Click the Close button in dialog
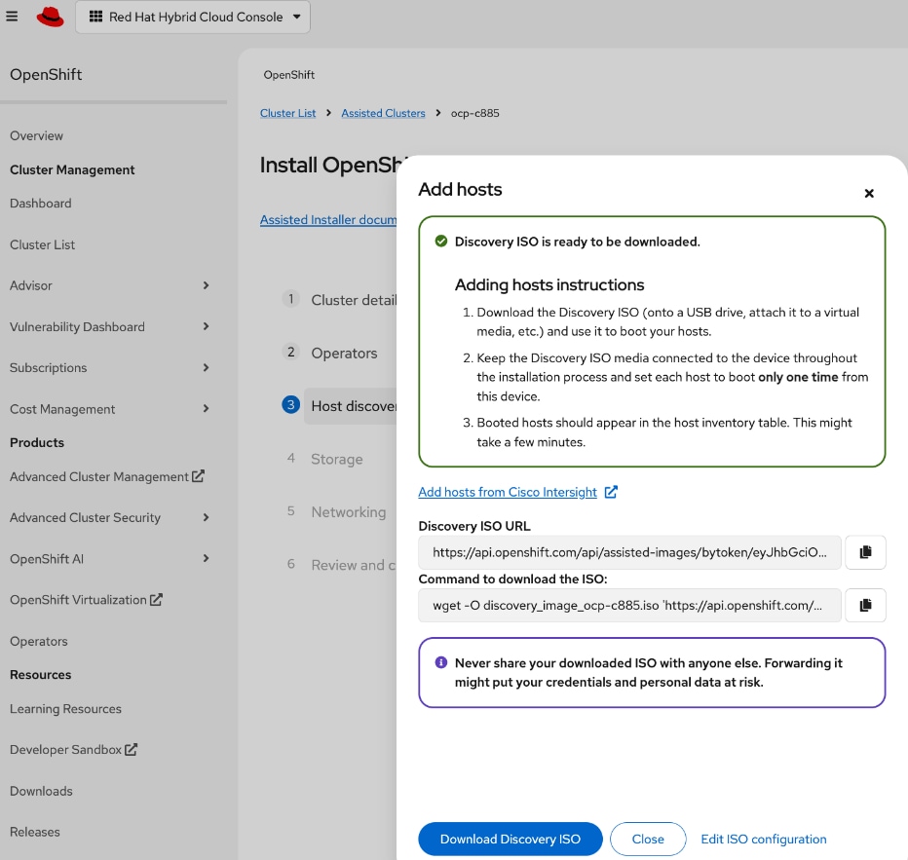 click(x=648, y=839)
